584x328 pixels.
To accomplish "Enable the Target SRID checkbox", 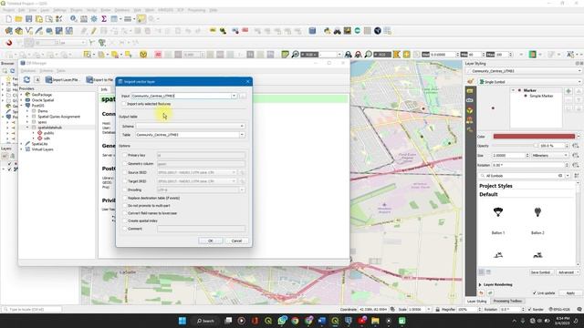I will [x=125, y=181].
